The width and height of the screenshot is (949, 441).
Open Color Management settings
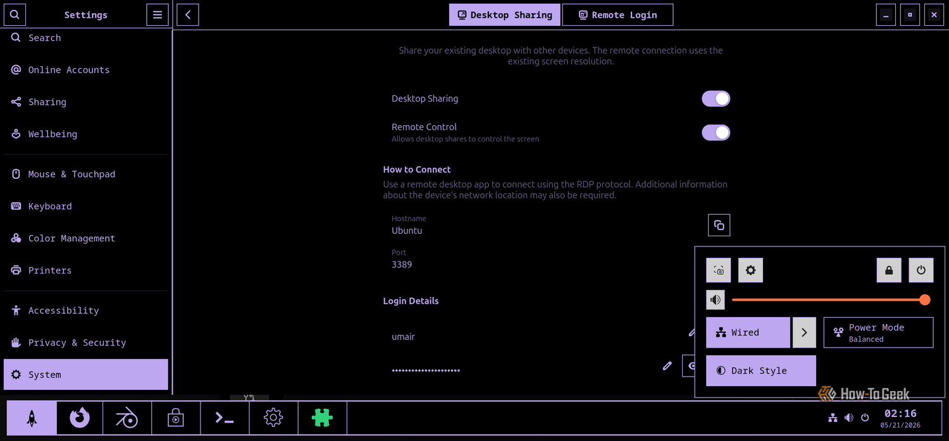86,238
